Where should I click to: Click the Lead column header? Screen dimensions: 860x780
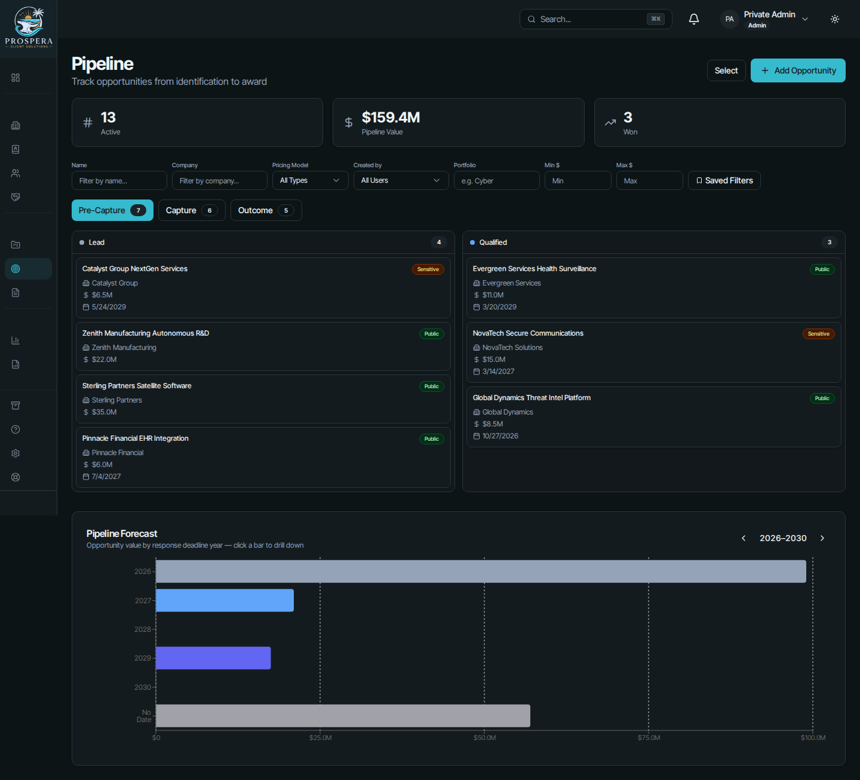tap(263, 242)
